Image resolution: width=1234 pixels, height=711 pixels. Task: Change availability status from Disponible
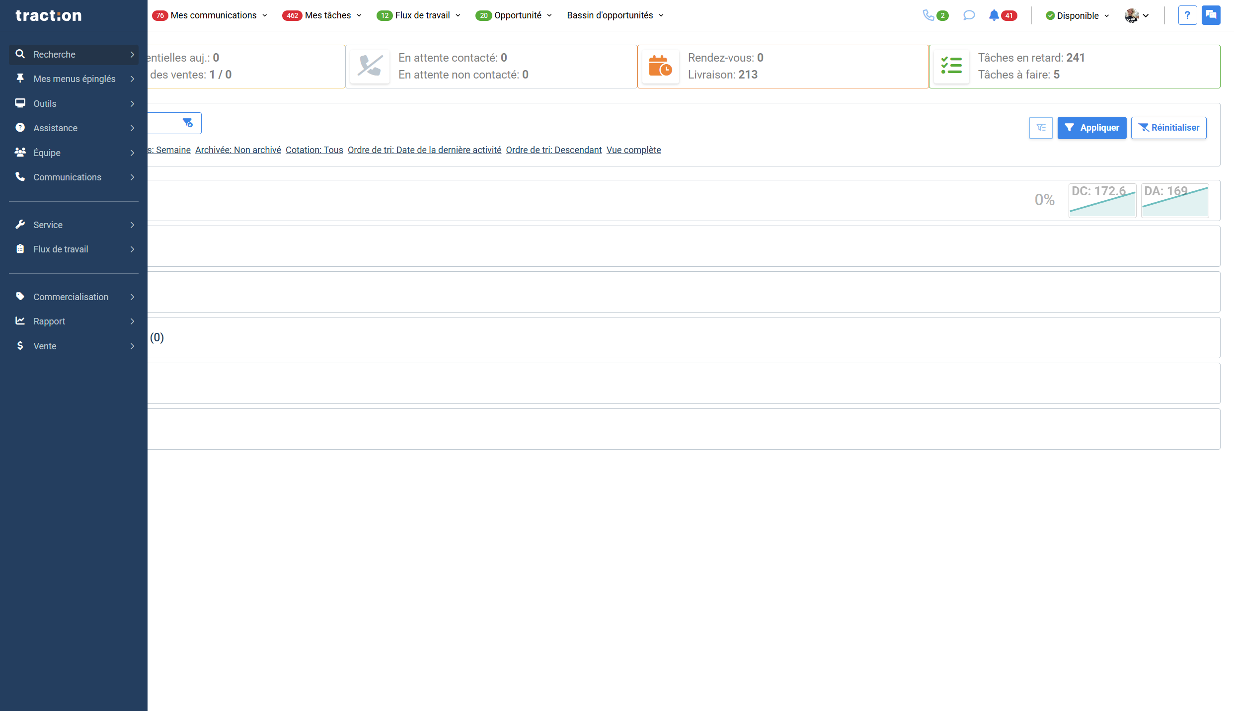(x=1077, y=15)
